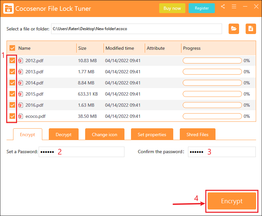The height and width of the screenshot is (216, 262).
Task: Open the share icon in title bar
Action: pyautogui.click(x=223, y=7)
